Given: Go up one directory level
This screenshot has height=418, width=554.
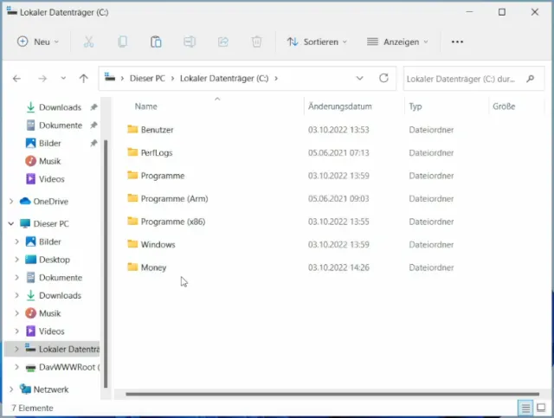Looking at the screenshot, I should click(x=83, y=78).
